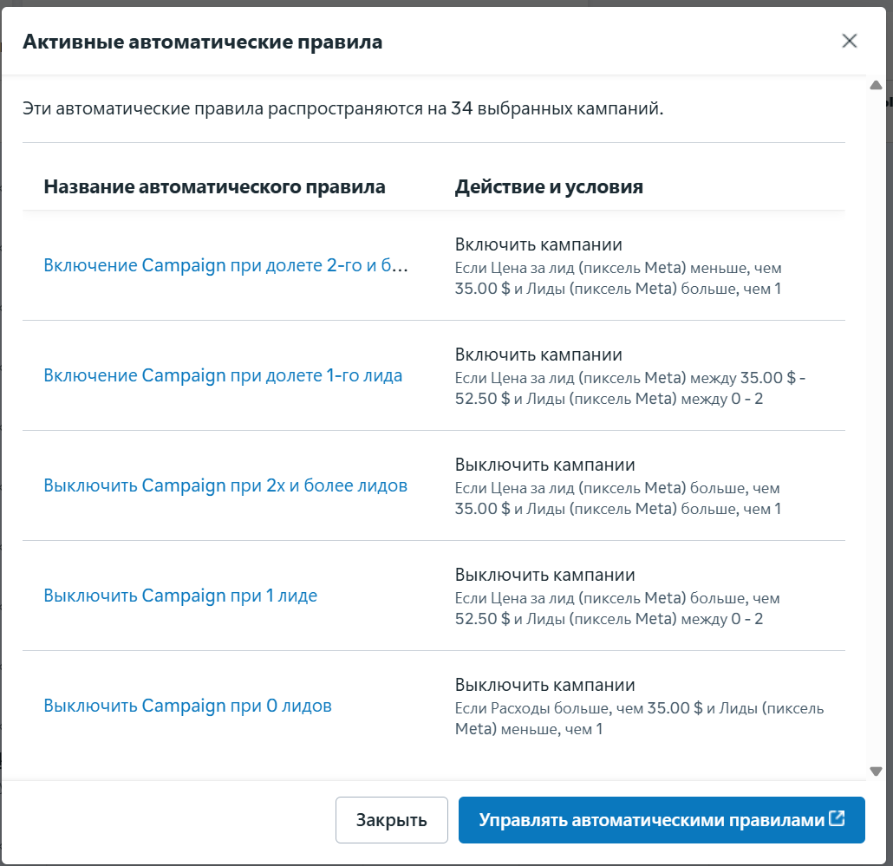
Task: Open rule "Выключить Campaign при 2х и более лидов"
Action: 225,485
